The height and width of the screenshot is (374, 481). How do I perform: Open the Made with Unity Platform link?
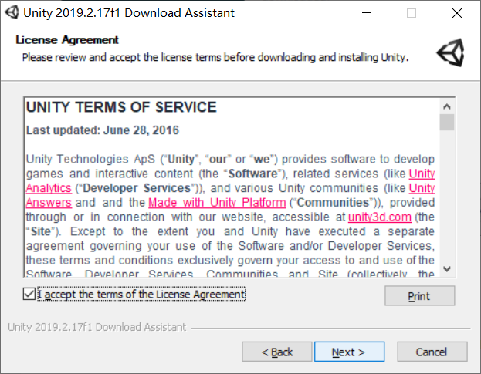(x=217, y=203)
